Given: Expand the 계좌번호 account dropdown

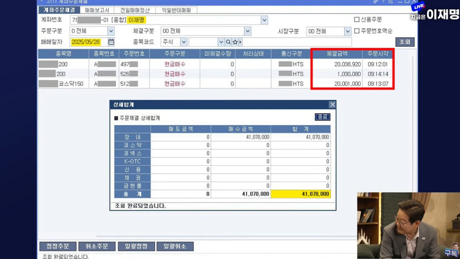Looking at the screenshot, I should (264, 20).
